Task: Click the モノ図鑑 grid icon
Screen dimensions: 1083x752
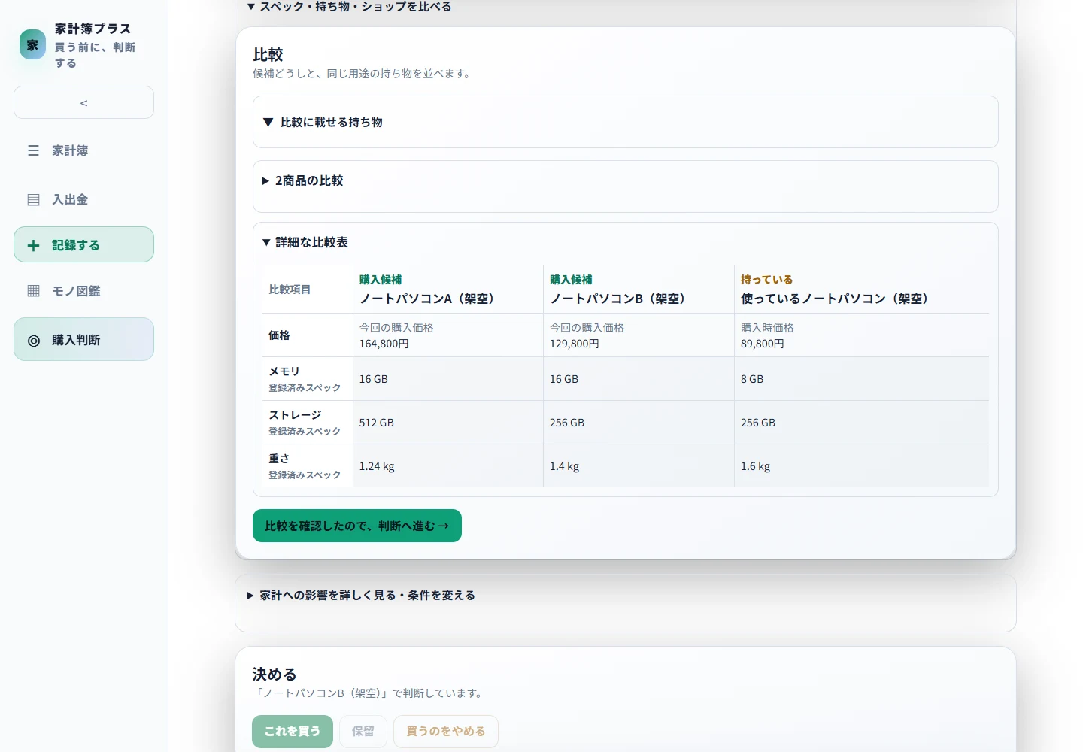Action: coord(33,291)
